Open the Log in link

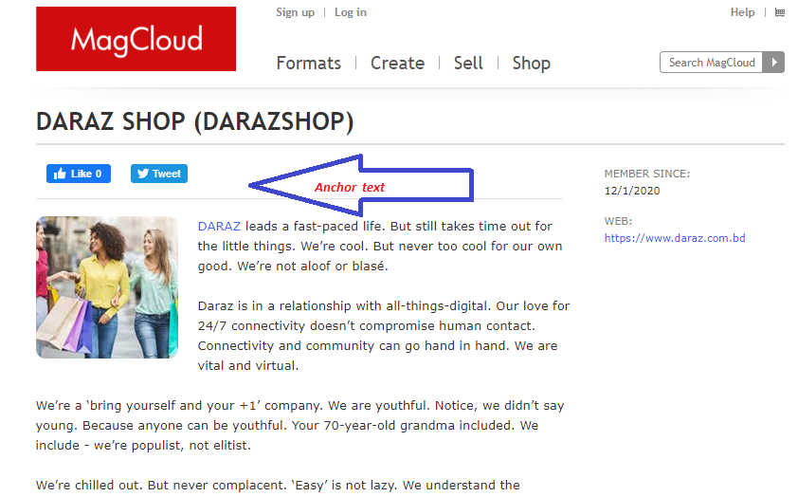[x=350, y=12]
